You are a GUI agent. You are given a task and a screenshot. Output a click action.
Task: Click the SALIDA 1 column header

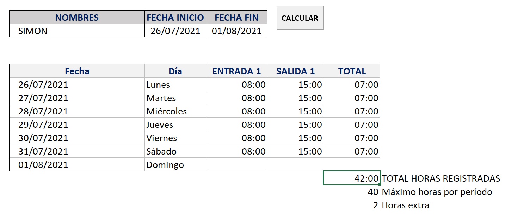[295, 71]
